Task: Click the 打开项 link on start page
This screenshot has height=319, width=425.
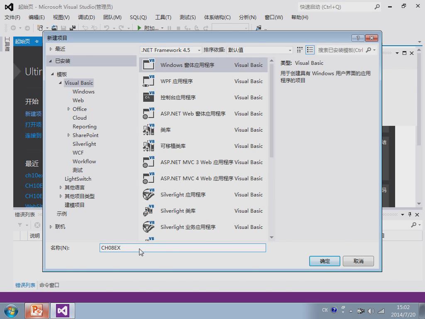Action: [x=33, y=125]
